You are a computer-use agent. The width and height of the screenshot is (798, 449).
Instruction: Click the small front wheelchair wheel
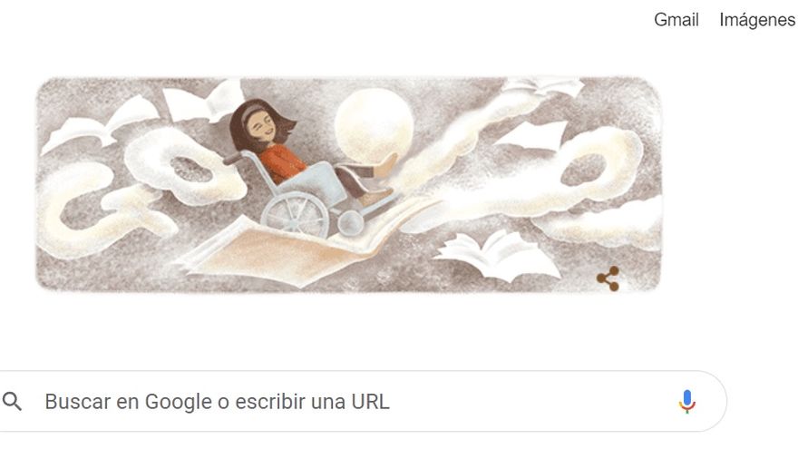(351, 223)
